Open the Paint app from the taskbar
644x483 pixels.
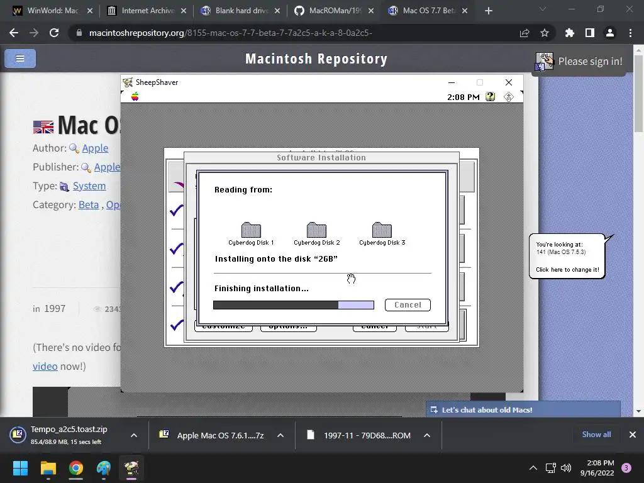(x=104, y=468)
